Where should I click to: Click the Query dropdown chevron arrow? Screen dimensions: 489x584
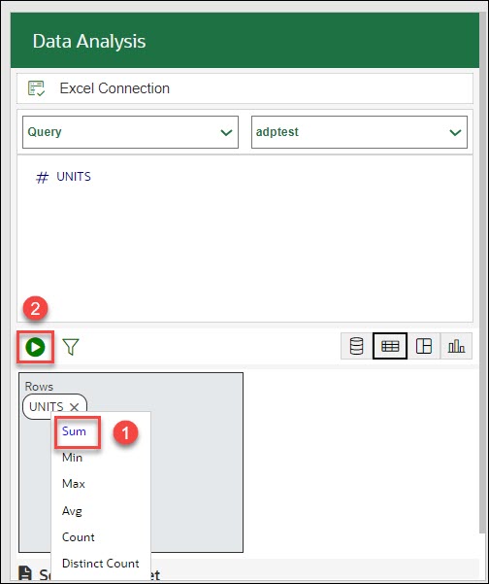[226, 132]
